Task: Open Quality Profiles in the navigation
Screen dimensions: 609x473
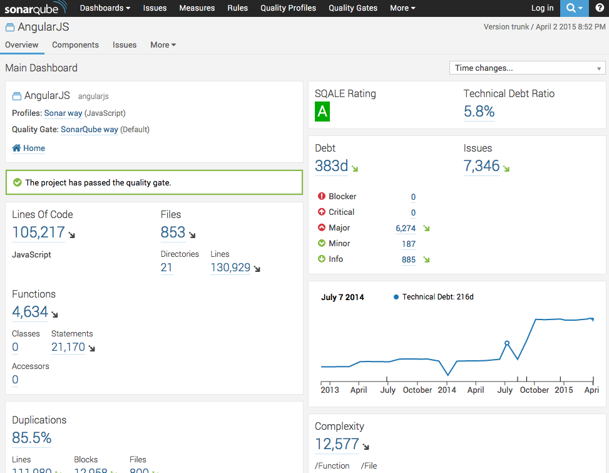Action: click(x=288, y=8)
